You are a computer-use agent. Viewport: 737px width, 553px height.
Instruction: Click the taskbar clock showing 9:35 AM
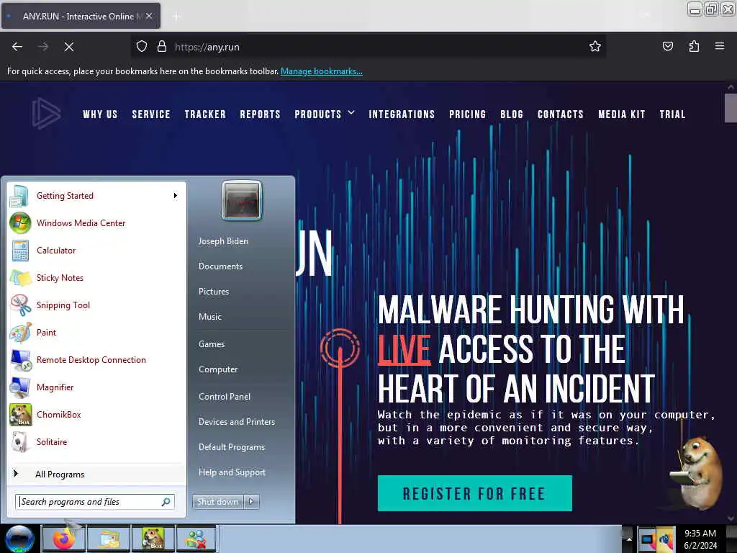tap(700, 539)
